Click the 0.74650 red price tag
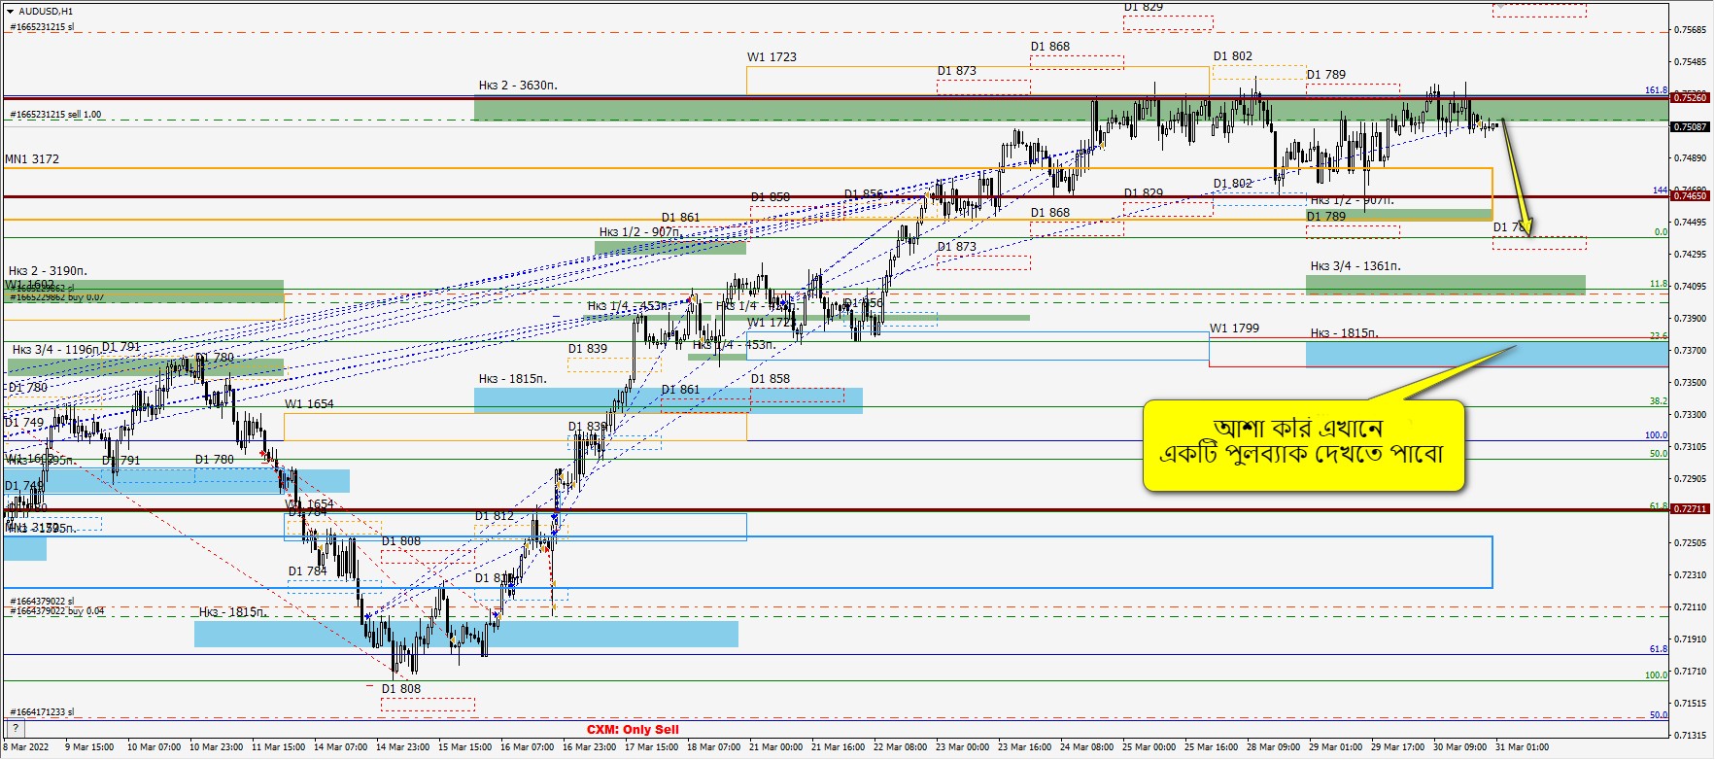1715x760 pixels. [1689, 195]
